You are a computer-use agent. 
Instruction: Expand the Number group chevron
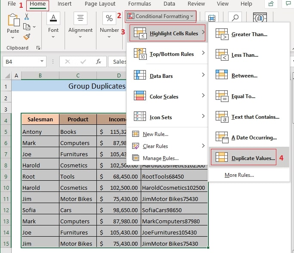pos(109,37)
